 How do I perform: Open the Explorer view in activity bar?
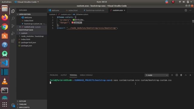[x=13, y=11]
